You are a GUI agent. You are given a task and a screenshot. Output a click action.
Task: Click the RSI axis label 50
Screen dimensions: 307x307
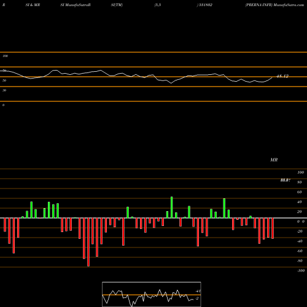pos(4,80)
